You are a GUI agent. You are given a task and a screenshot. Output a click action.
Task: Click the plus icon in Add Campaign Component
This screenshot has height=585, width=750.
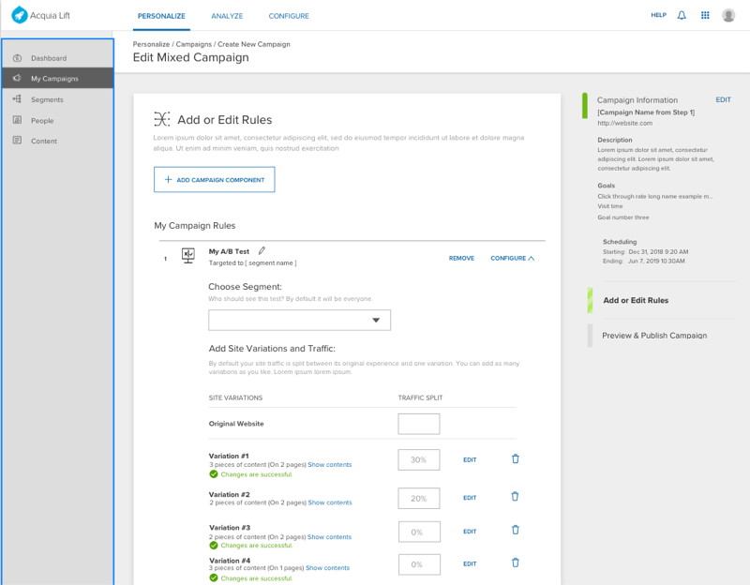click(168, 179)
